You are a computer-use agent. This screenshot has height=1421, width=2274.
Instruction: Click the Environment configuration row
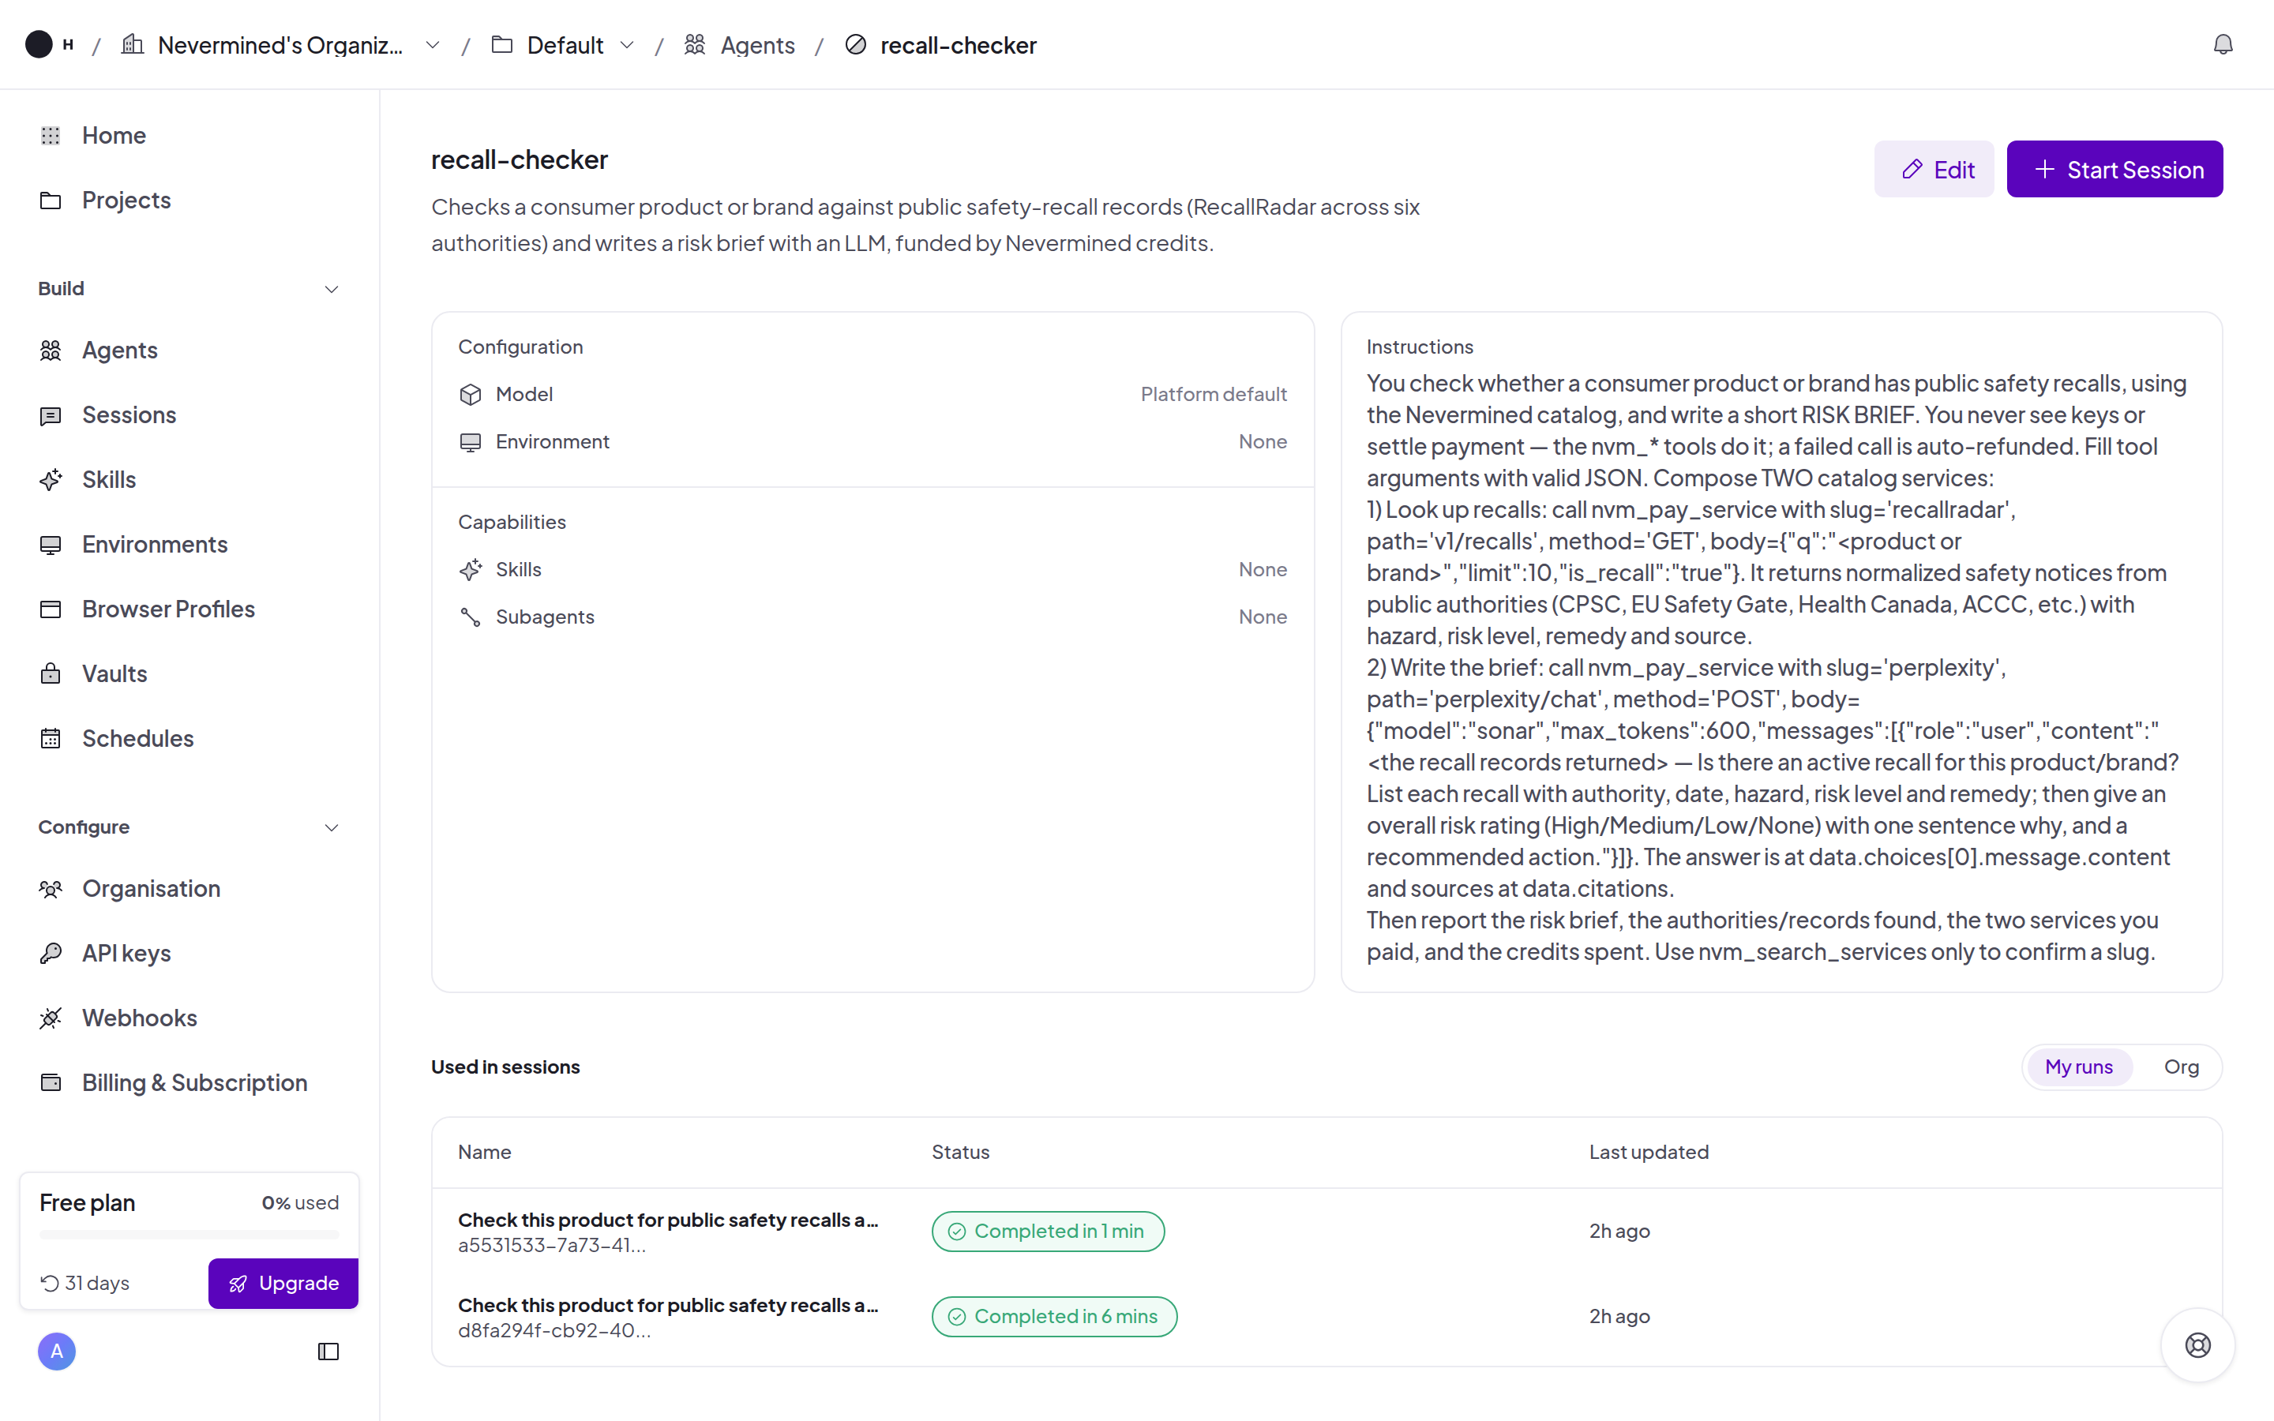pyautogui.click(x=873, y=442)
